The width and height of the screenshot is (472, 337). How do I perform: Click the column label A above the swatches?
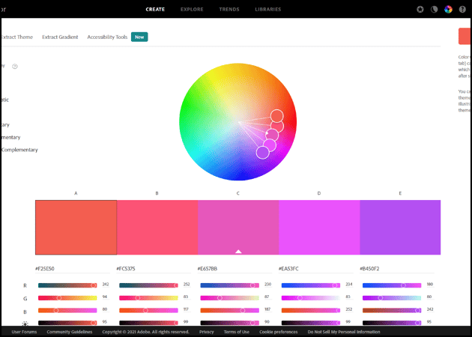pos(76,193)
